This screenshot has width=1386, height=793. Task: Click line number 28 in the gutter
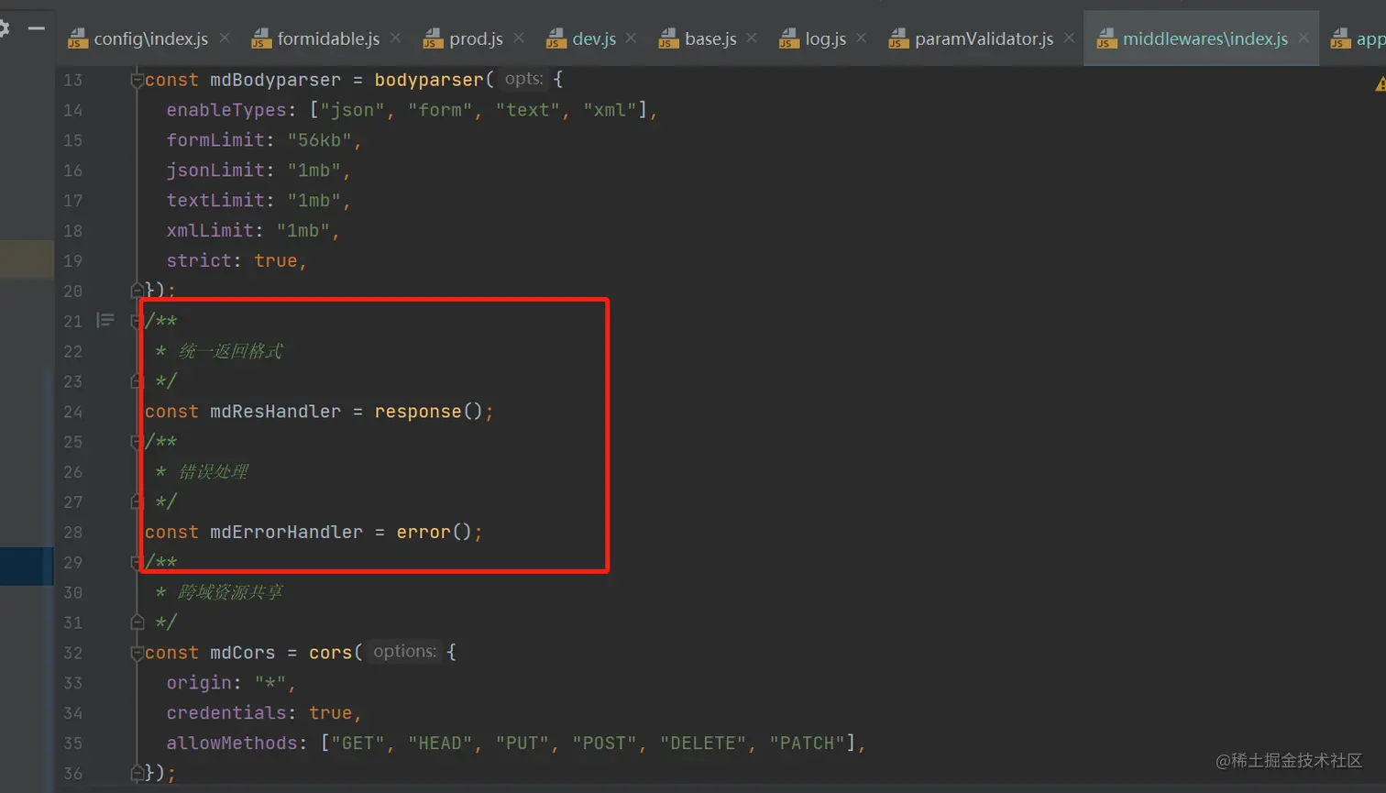click(x=73, y=533)
